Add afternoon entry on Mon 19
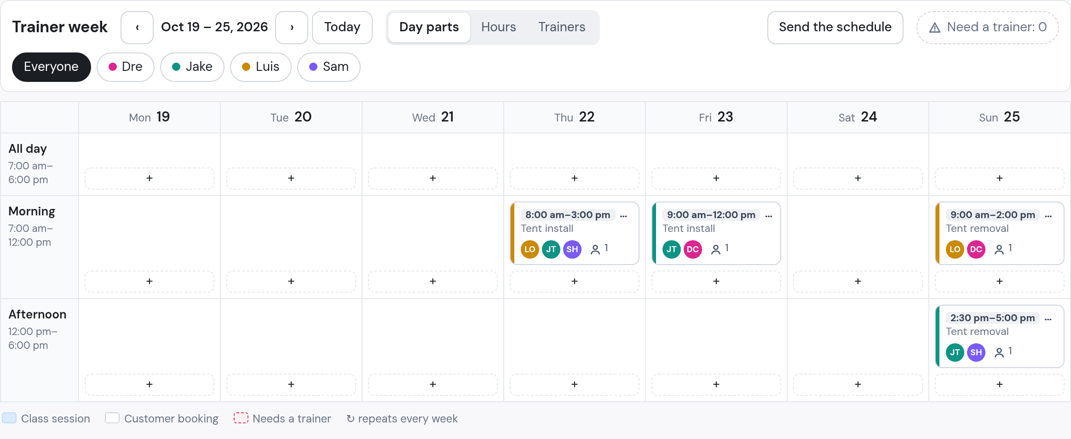Viewport: 1071px width, 439px height. click(150, 384)
